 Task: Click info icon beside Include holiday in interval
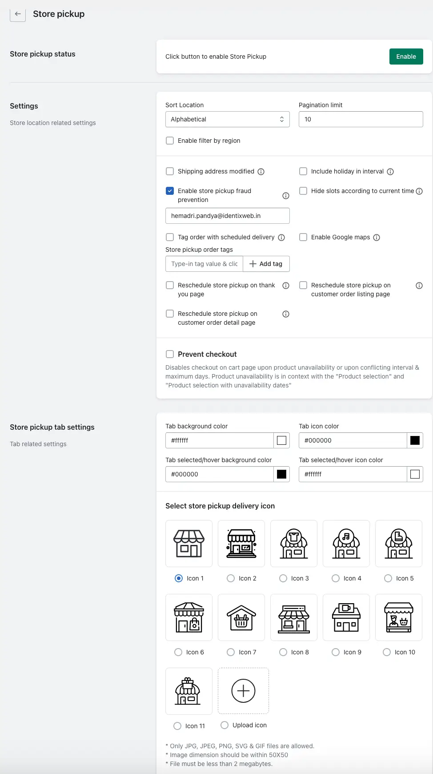(390, 172)
